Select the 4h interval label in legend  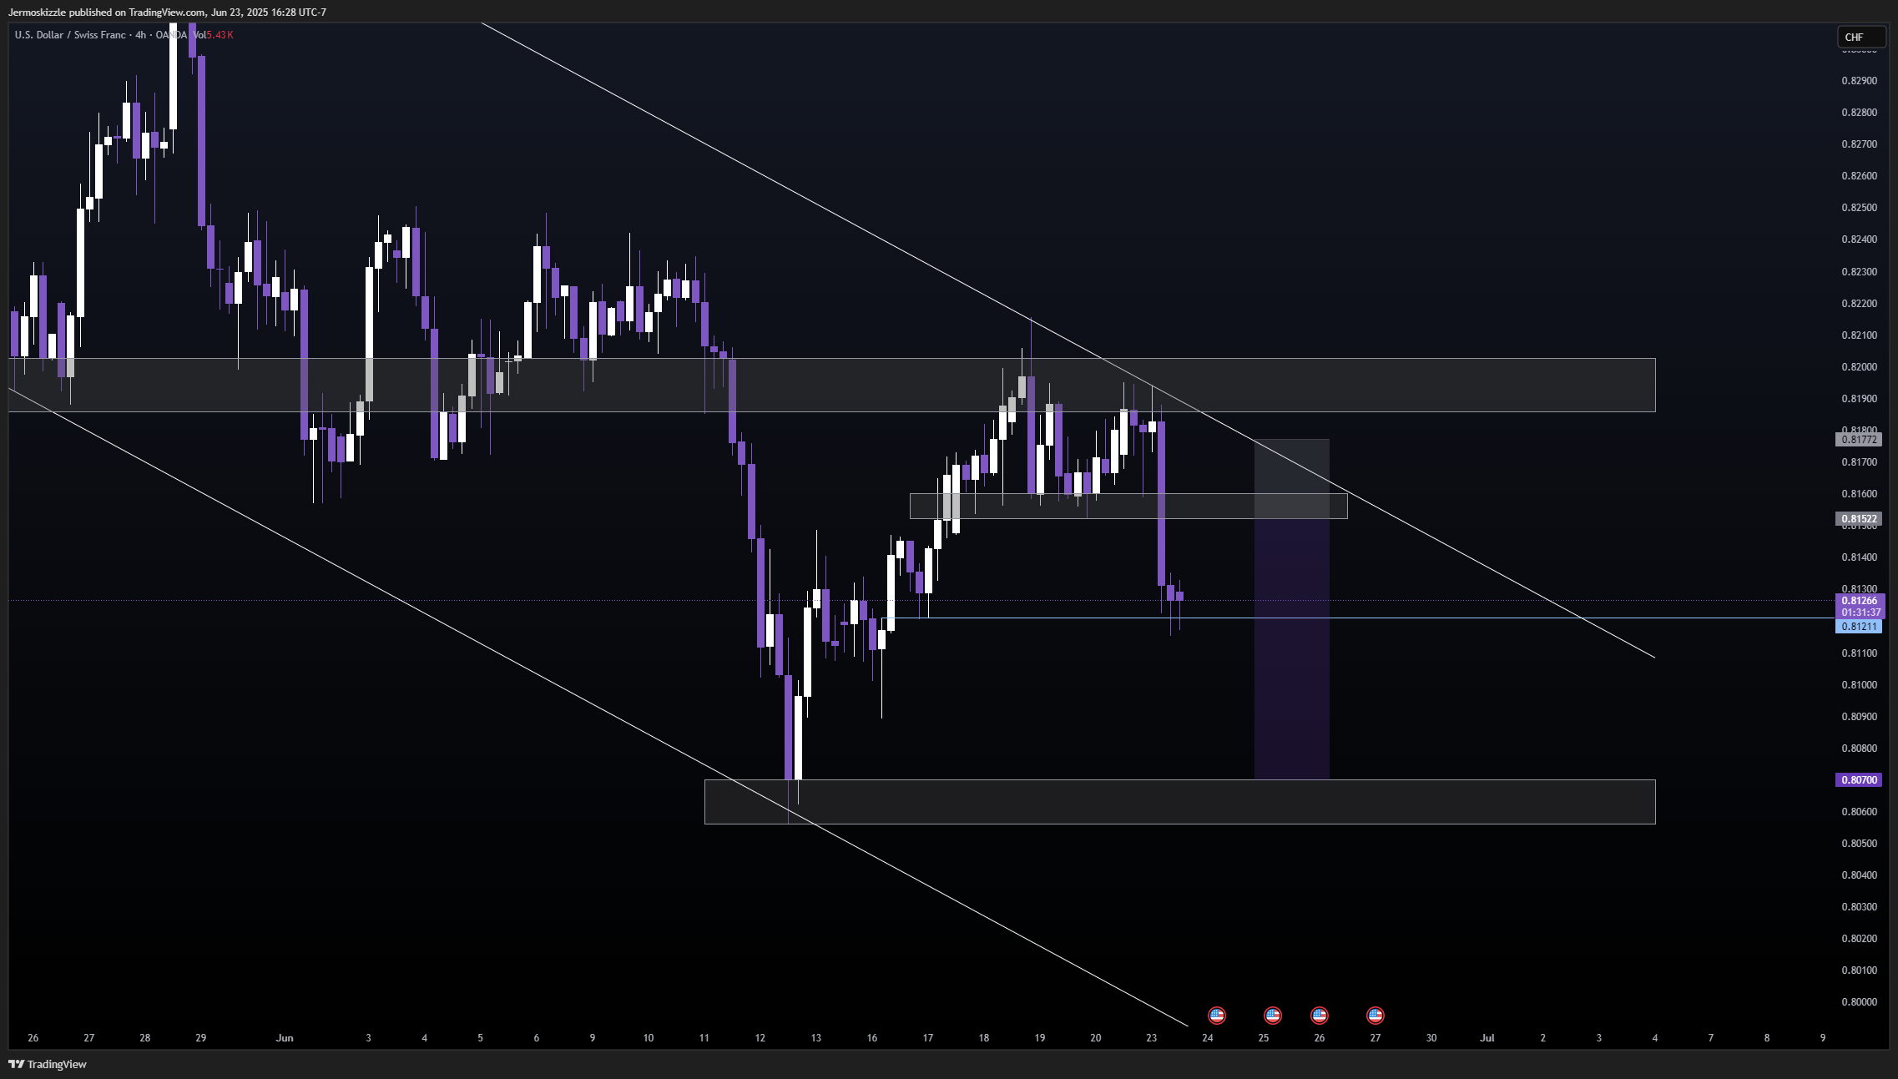click(x=141, y=35)
